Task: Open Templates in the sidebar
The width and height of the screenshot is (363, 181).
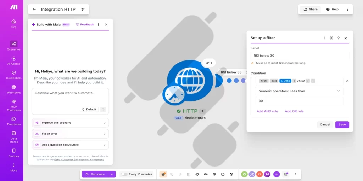Action: [x=14, y=121]
